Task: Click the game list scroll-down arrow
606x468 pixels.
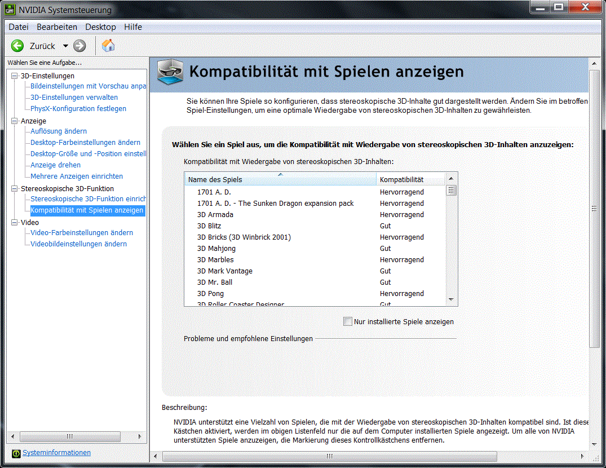Action: (451, 299)
